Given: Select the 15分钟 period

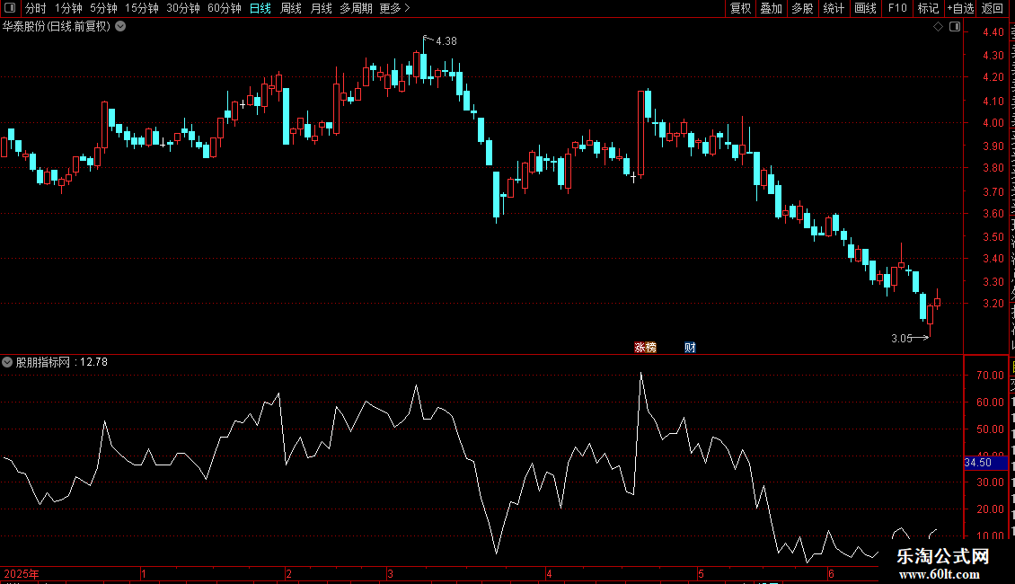Looking at the screenshot, I should (142, 8).
